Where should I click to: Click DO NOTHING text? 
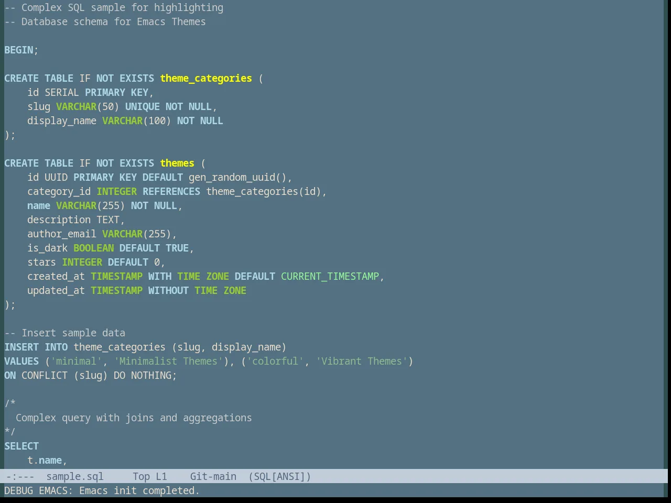point(143,376)
